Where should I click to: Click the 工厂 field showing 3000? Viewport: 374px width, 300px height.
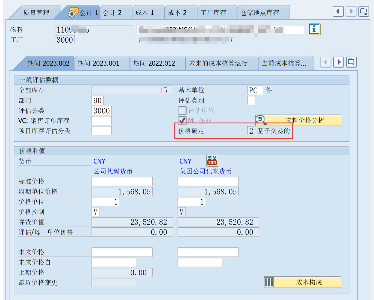coord(65,40)
